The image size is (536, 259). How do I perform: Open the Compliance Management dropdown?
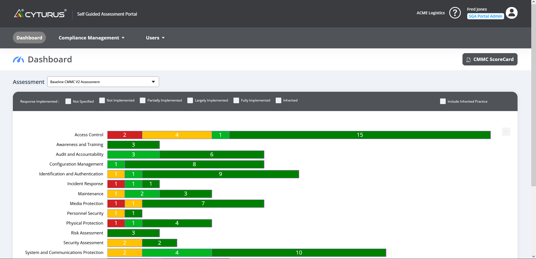click(x=91, y=38)
